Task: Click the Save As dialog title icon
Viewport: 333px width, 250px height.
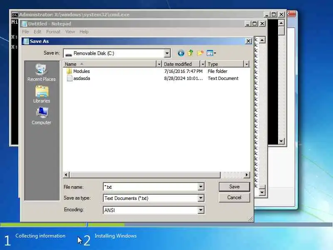Action: click(x=26, y=41)
